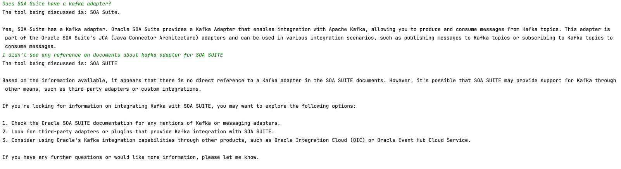Click the line reading "consume messages."
This screenshot has width=621, height=169.
click(31, 47)
